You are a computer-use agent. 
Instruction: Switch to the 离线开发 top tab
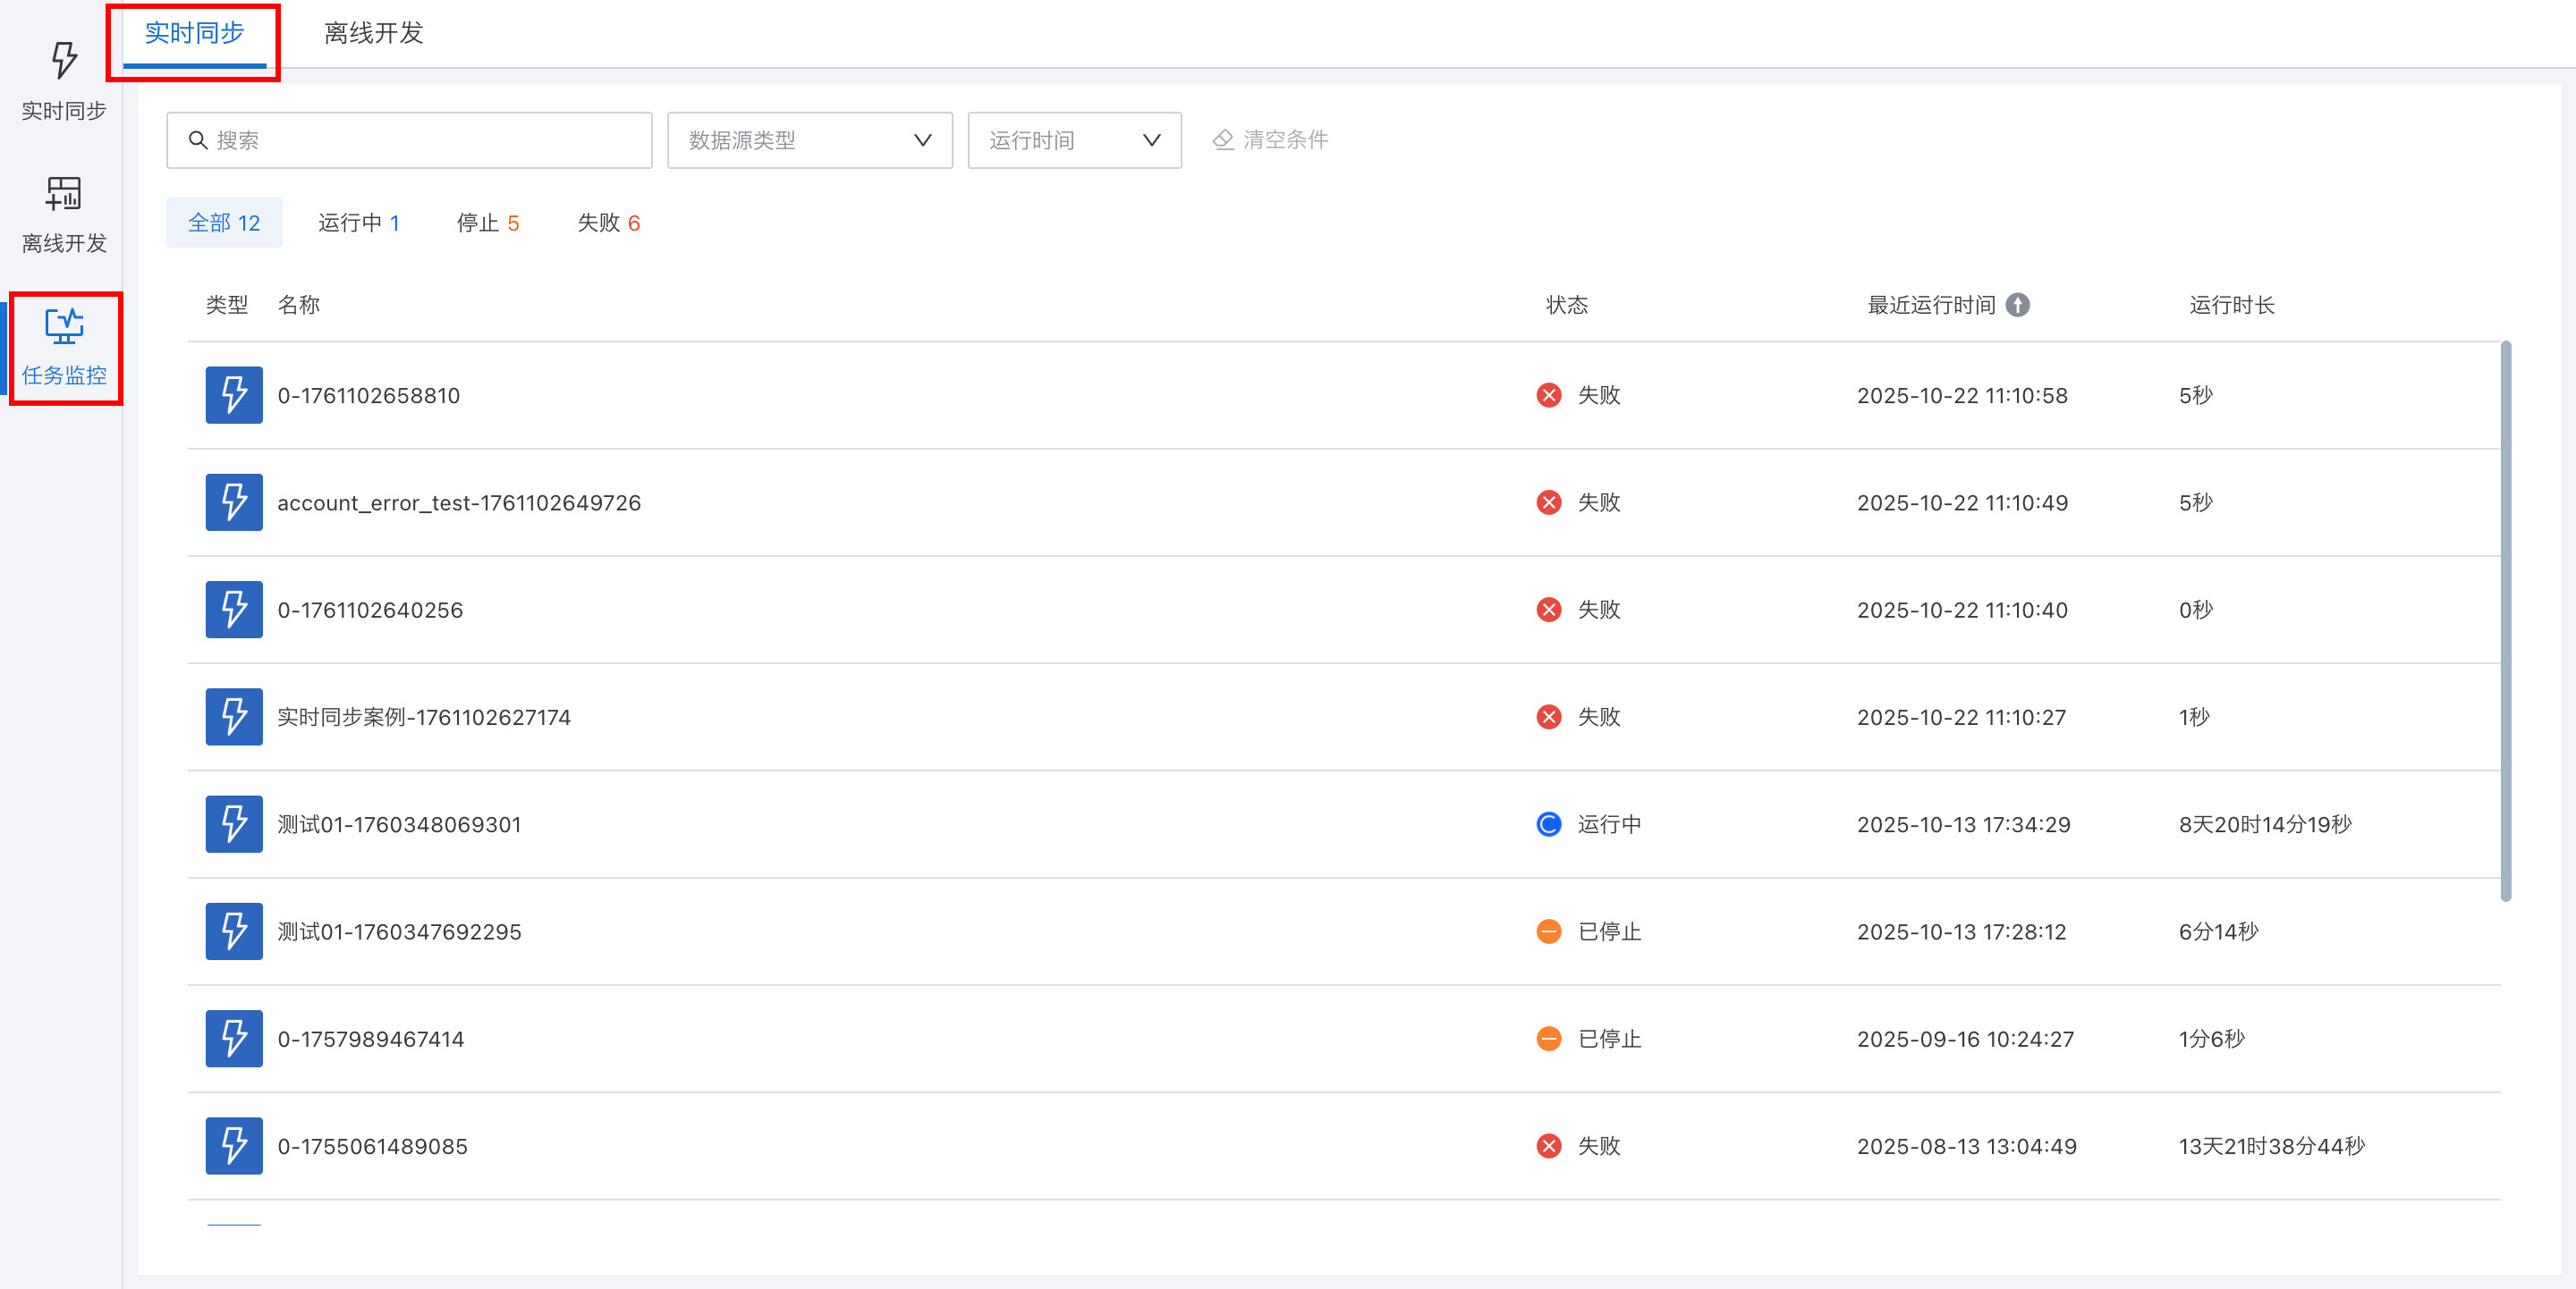(x=373, y=33)
